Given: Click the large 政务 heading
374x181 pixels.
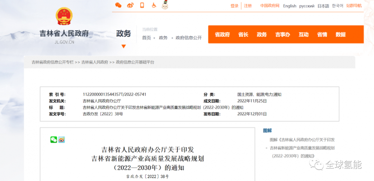Looking at the screenshot, I should pyautogui.click(x=123, y=34).
